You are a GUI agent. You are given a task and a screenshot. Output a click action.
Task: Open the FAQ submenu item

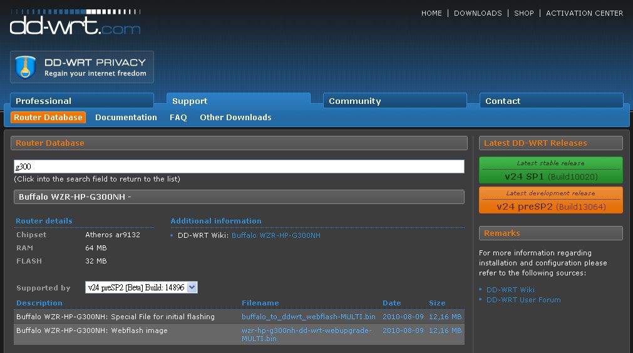(178, 118)
